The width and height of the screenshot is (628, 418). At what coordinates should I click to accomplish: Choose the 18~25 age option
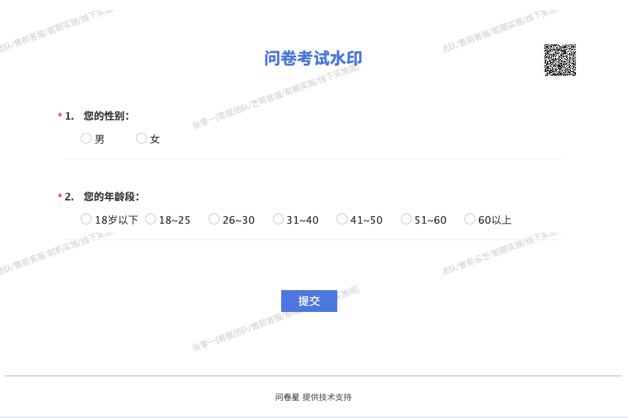pyautogui.click(x=151, y=220)
